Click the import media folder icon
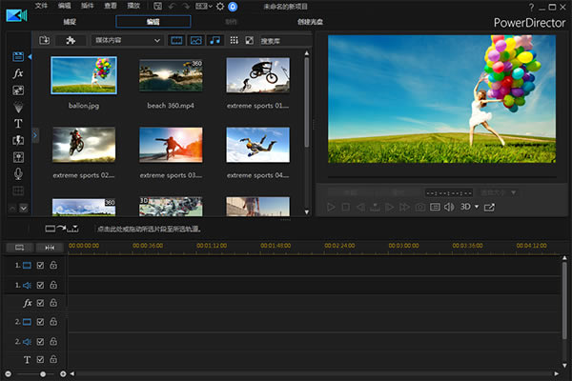Screen dimensions: 572x381 click(x=45, y=41)
